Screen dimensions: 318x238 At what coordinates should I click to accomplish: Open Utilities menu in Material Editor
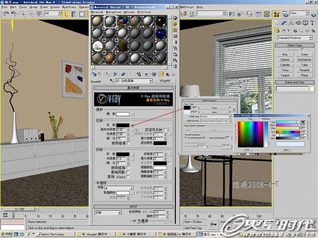tap(144, 12)
